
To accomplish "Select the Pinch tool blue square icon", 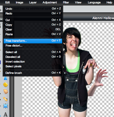I will (6, 106).
